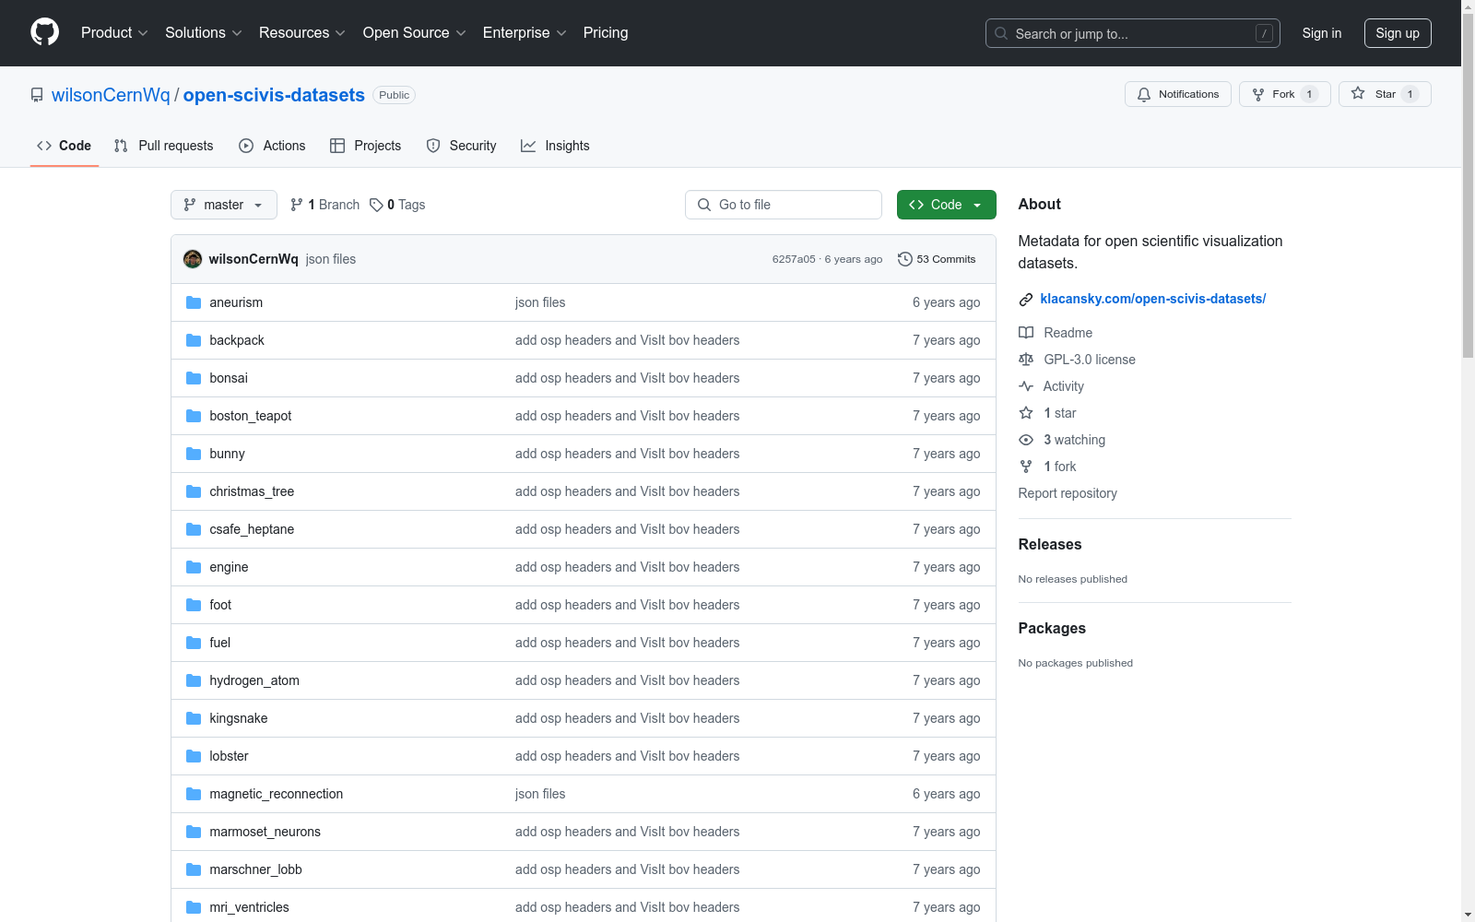Click the page vertical scrollbar thumb
The width and height of the screenshot is (1475, 922).
(x=1468, y=184)
